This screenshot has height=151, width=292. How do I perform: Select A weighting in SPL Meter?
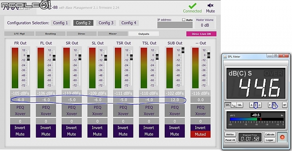click(251, 105)
